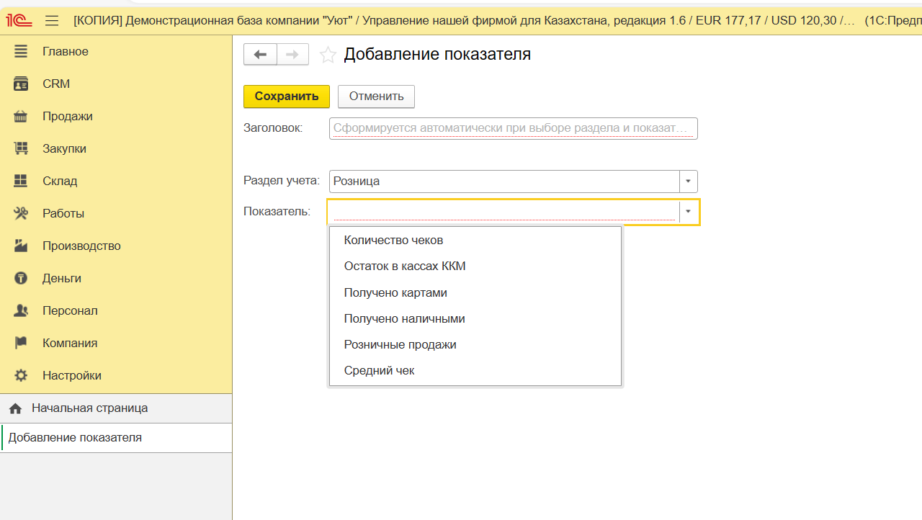Switch to Начальная страница tab
This screenshot has width=922, height=520.
click(x=89, y=408)
